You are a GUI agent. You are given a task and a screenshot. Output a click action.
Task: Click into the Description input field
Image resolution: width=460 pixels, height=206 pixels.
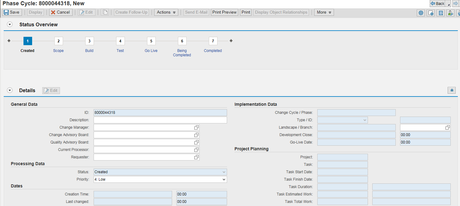160,120
